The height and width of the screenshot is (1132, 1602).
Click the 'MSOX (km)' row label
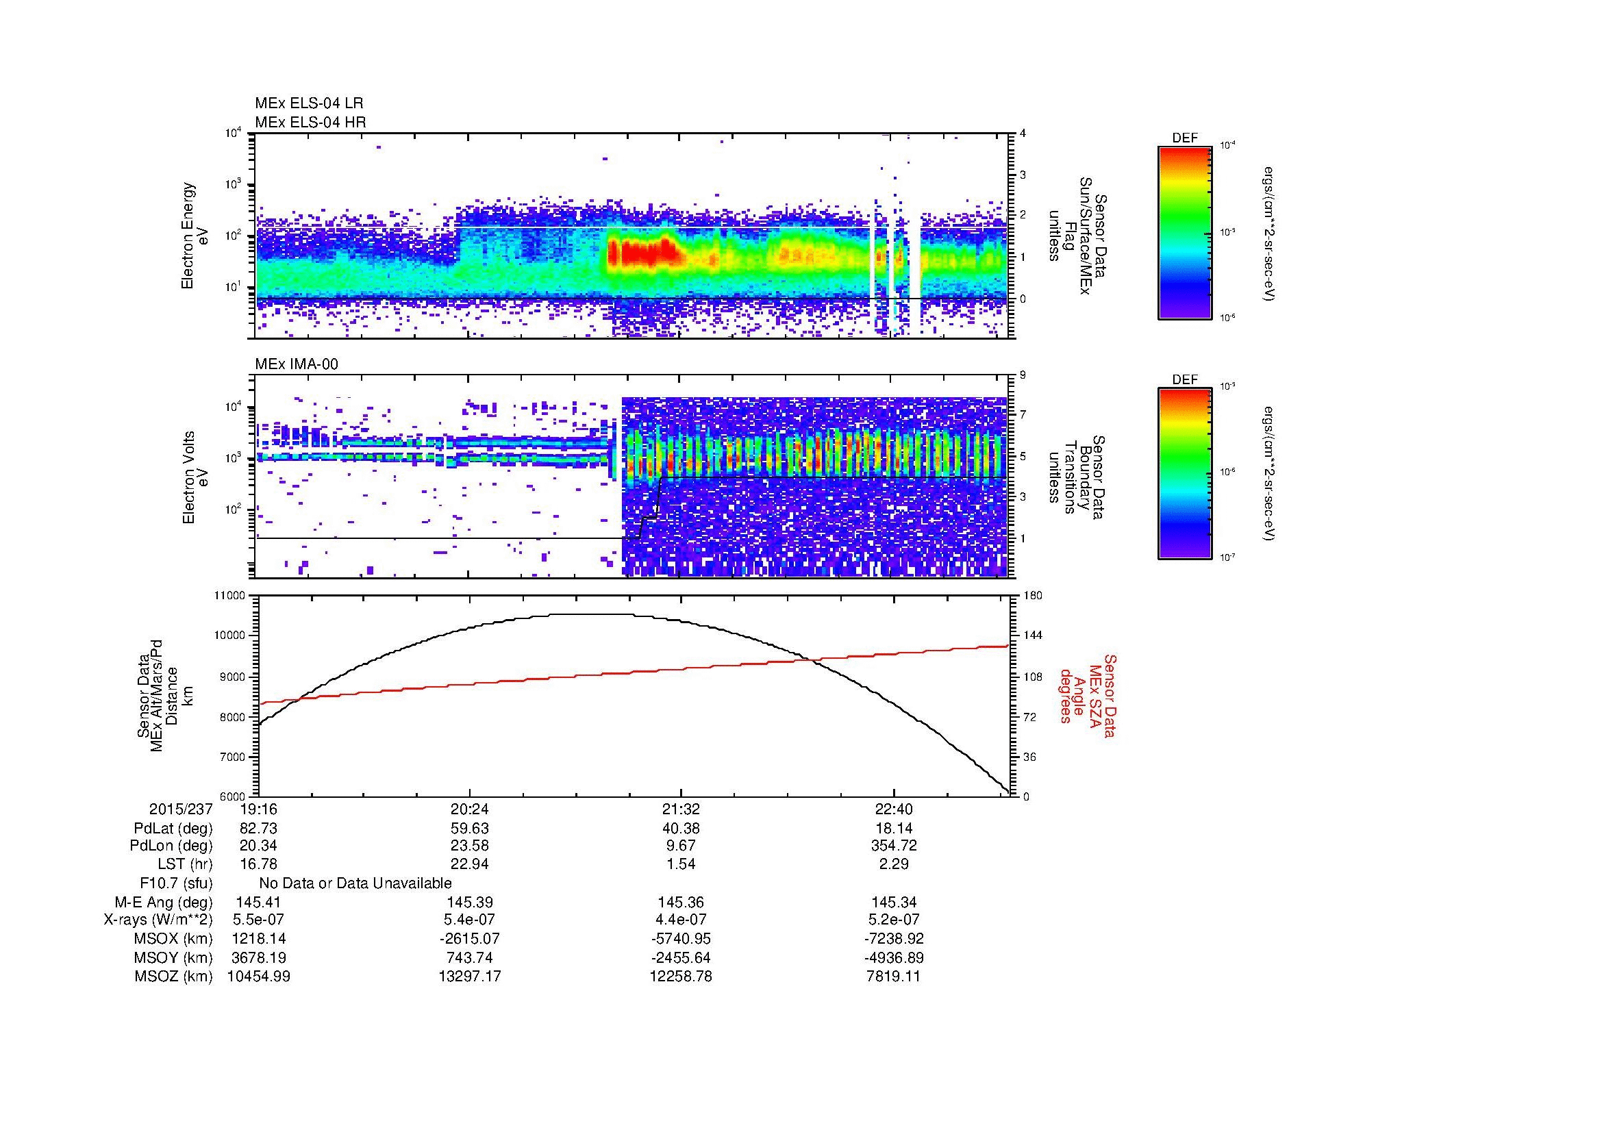(x=173, y=939)
